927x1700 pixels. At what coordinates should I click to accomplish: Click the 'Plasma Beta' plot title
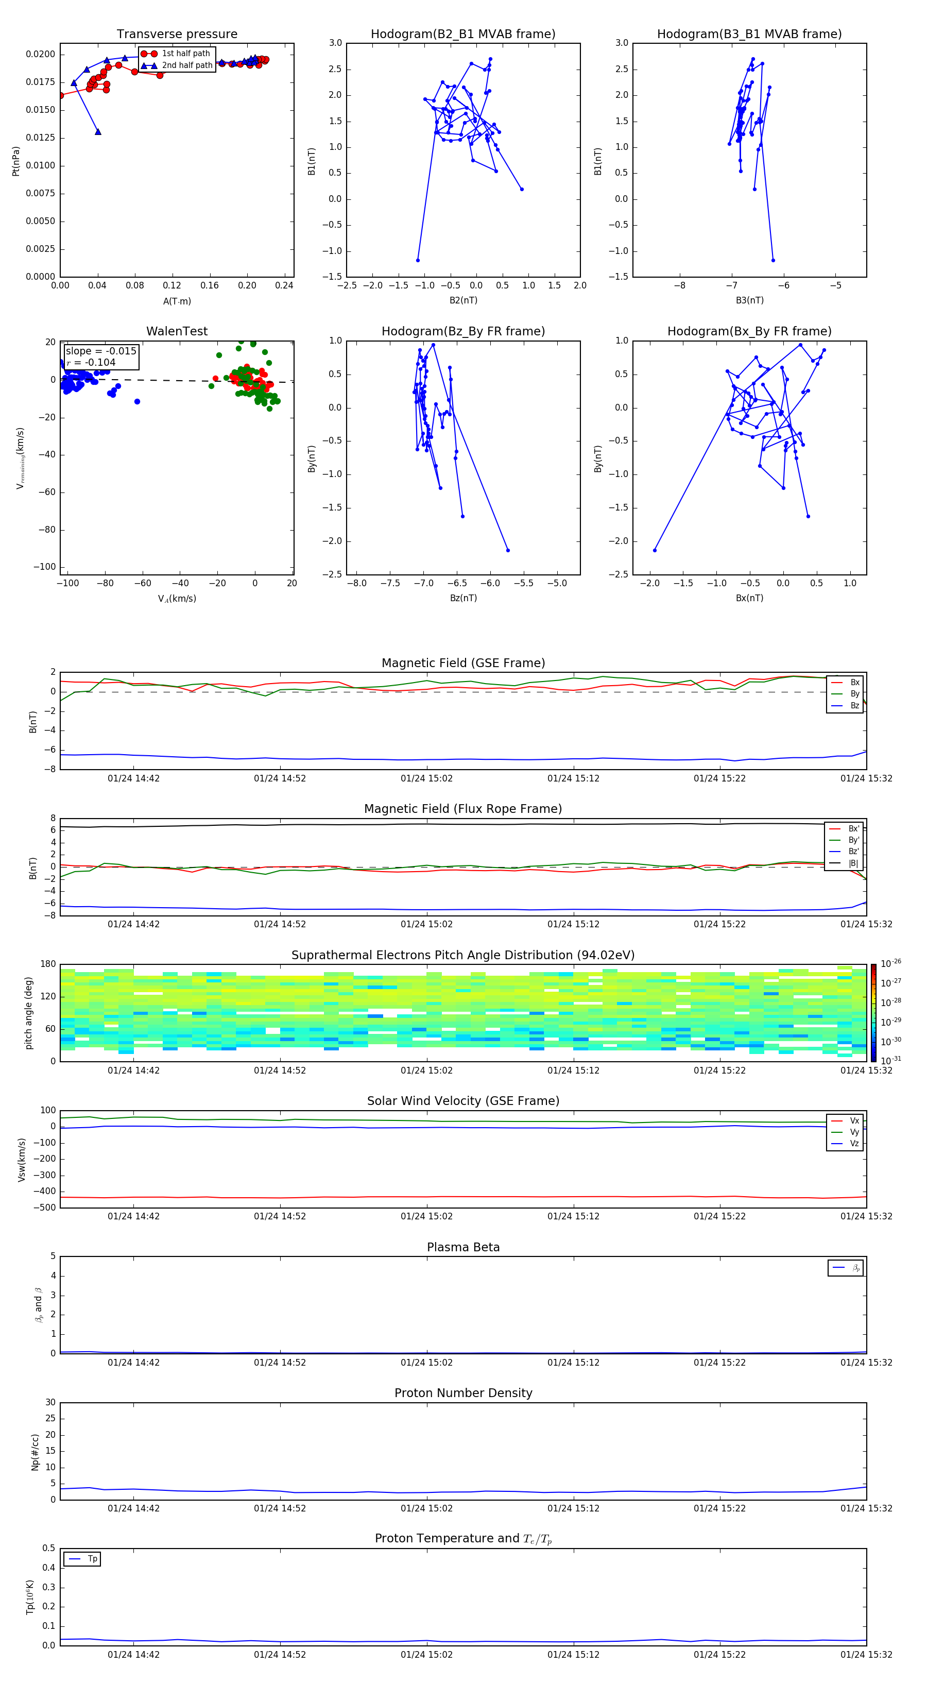coord(463,1247)
